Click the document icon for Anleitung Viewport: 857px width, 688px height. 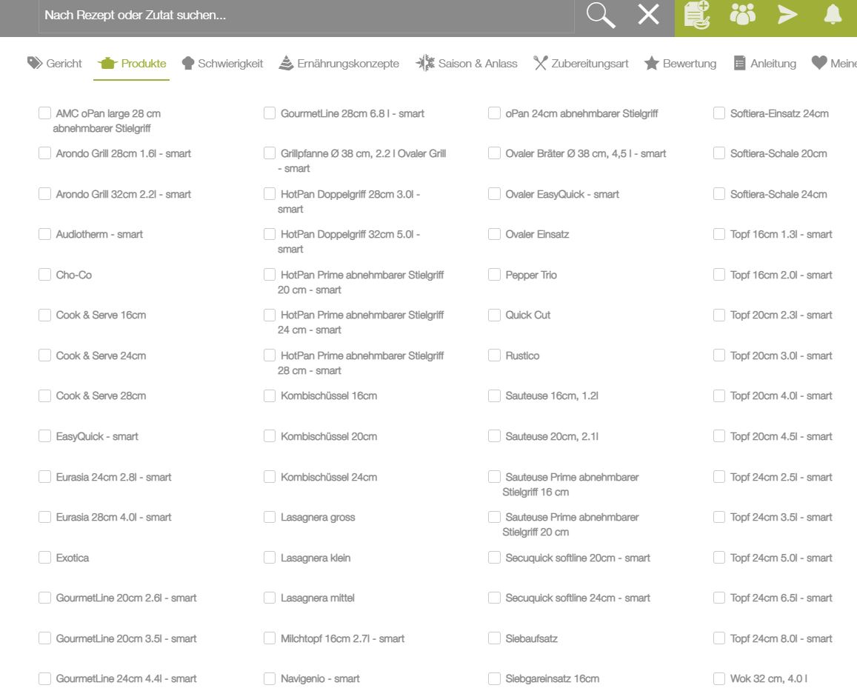click(x=739, y=63)
